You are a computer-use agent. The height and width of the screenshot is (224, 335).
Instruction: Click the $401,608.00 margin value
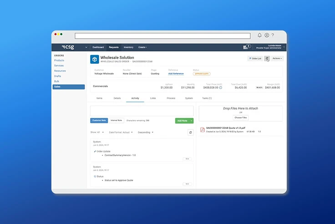click(x=272, y=87)
